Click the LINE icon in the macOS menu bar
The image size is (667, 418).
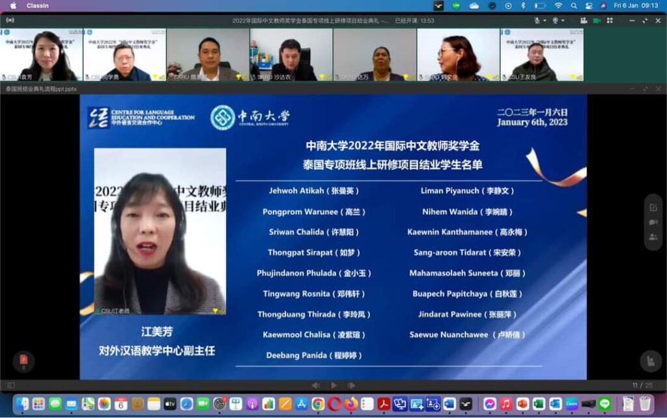[x=456, y=5]
